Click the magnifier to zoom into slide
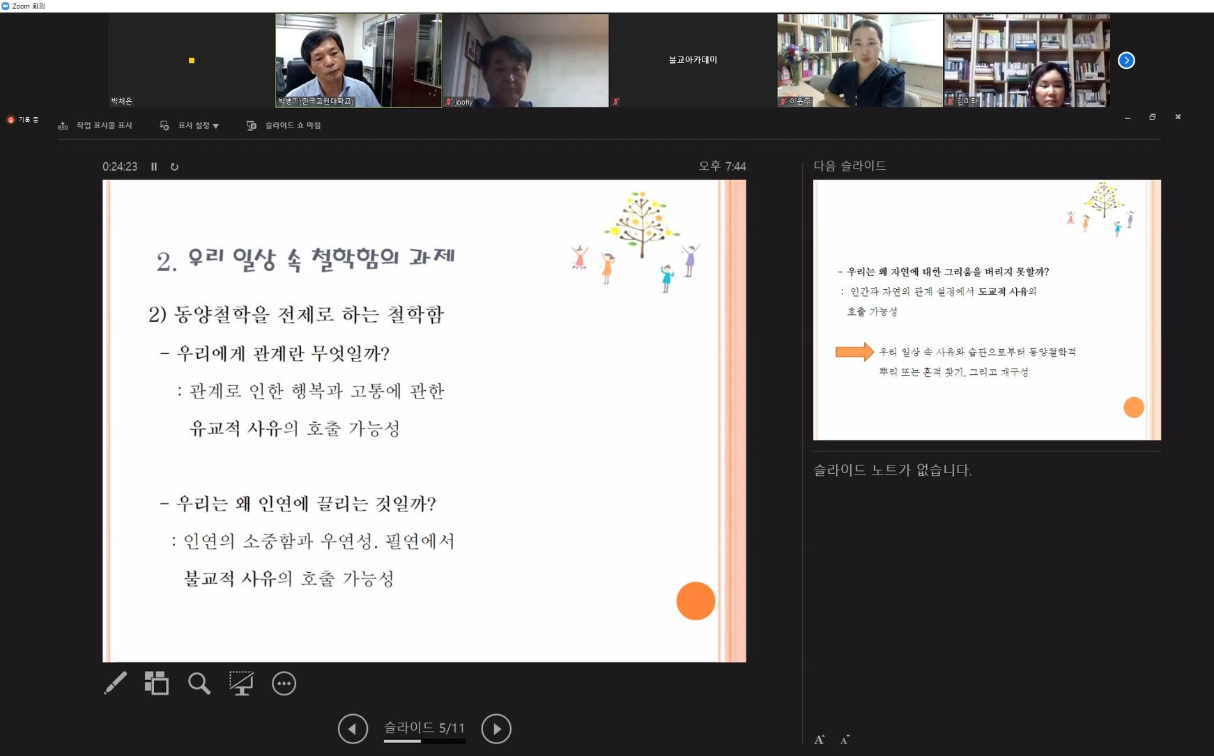The width and height of the screenshot is (1214, 756). (x=199, y=683)
